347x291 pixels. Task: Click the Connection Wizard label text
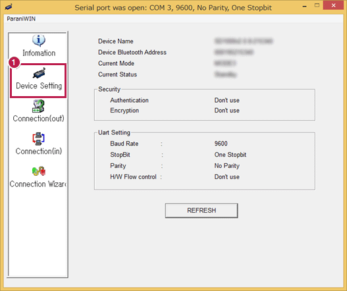[x=38, y=184]
